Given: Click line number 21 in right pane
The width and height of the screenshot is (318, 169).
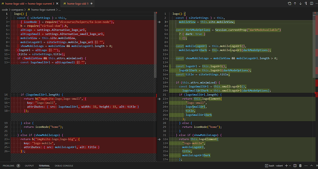Looking at the screenshot, I should (x=165, y=95).
